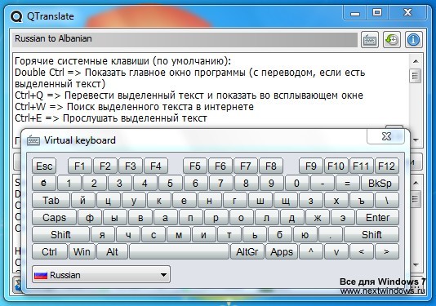Image resolution: width=436 pixels, height=306 pixels.
Task: Toggle the AltGr key
Action: [x=247, y=252]
